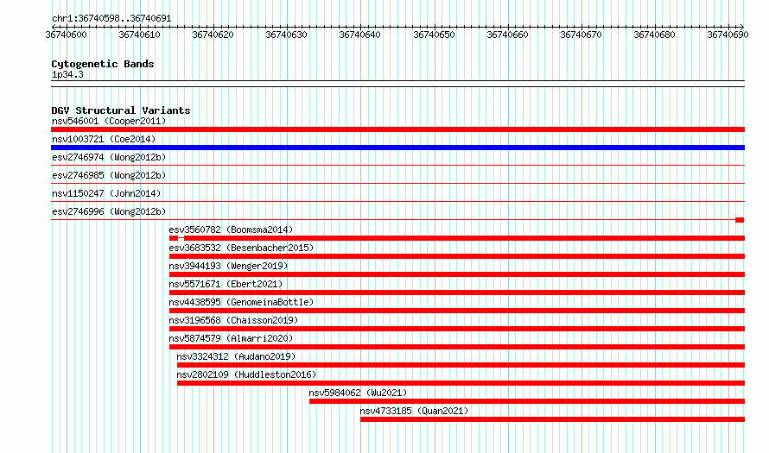Click ruler position 36740640
Image resolution: width=769 pixels, height=453 pixels.
point(360,35)
